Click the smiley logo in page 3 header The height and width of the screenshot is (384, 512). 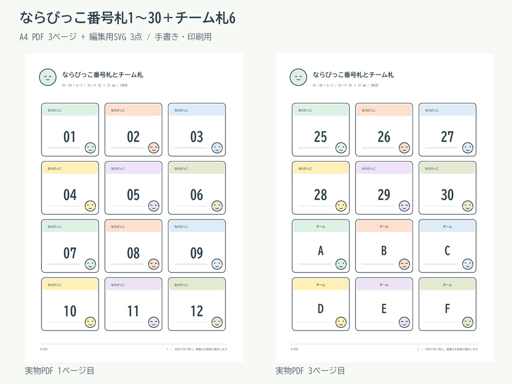tap(298, 77)
